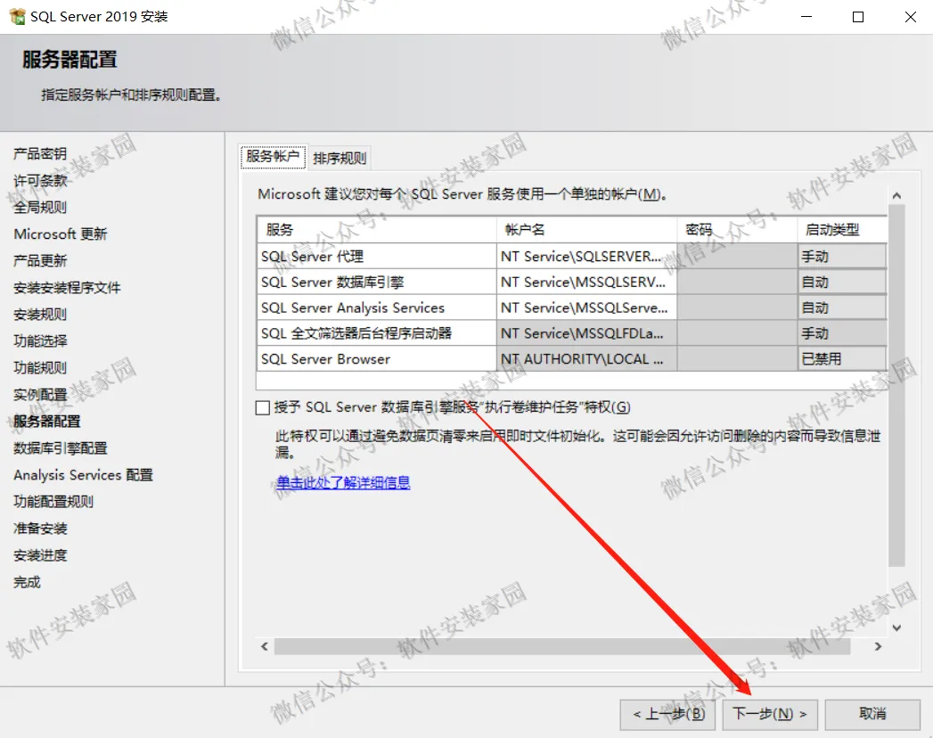Click password field for SQL Server Analysis Services
933x738 pixels.
[737, 307]
